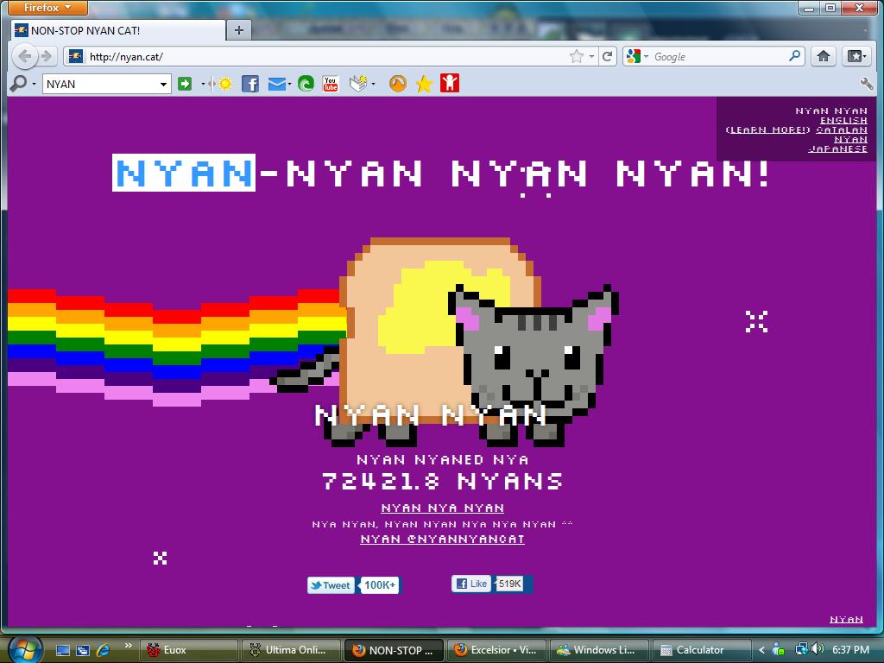Open the Facebook toolbar icon
Viewport: 884px width, 663px height.
pyautogui.click(x=249, y=84)
